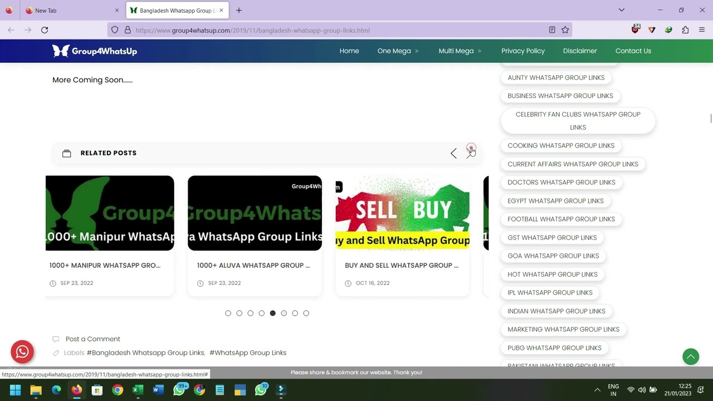Show previous related posts with left arrow
This screenshot has height=401, width=713.
(453, 153)
